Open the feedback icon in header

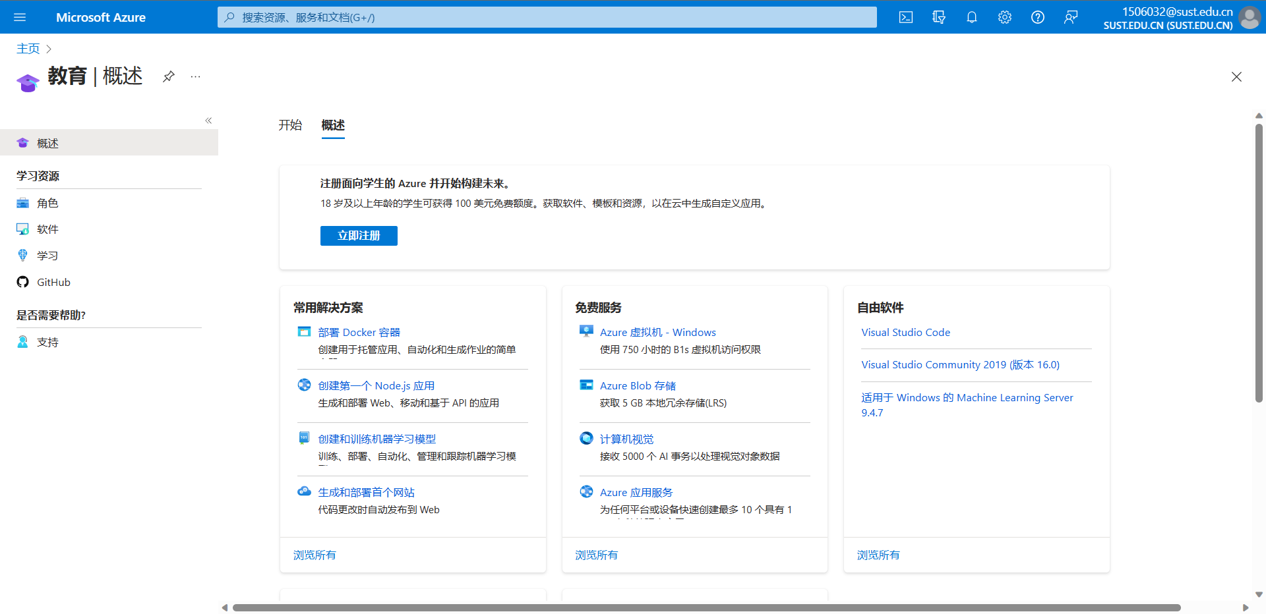click(x=1071, y=17)
